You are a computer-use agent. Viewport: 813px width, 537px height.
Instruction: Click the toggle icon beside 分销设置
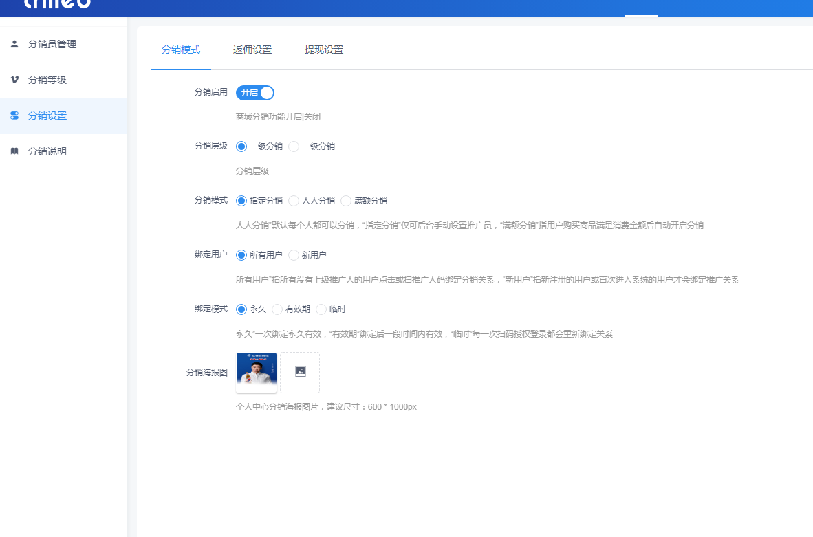[x=14, y=116]
